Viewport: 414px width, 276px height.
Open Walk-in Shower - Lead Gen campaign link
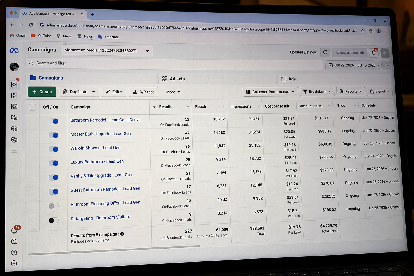[95, 148]
